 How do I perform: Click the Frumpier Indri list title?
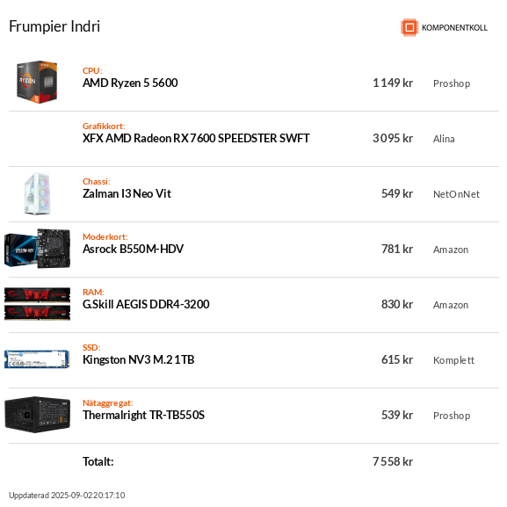[54, 26]
